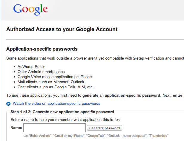
Task: Click the Step 1 of 2 legend
Action: coord(62,112)
